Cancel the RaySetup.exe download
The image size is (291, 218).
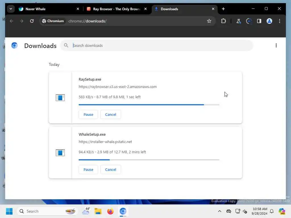coord(111,114)
